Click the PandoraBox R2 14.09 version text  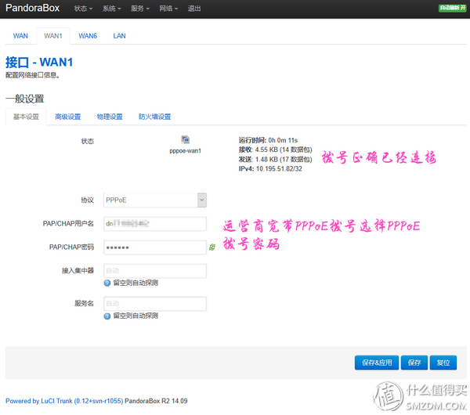pos(156,401)
